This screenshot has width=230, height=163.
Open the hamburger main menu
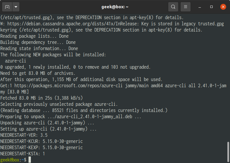point(186,7)
